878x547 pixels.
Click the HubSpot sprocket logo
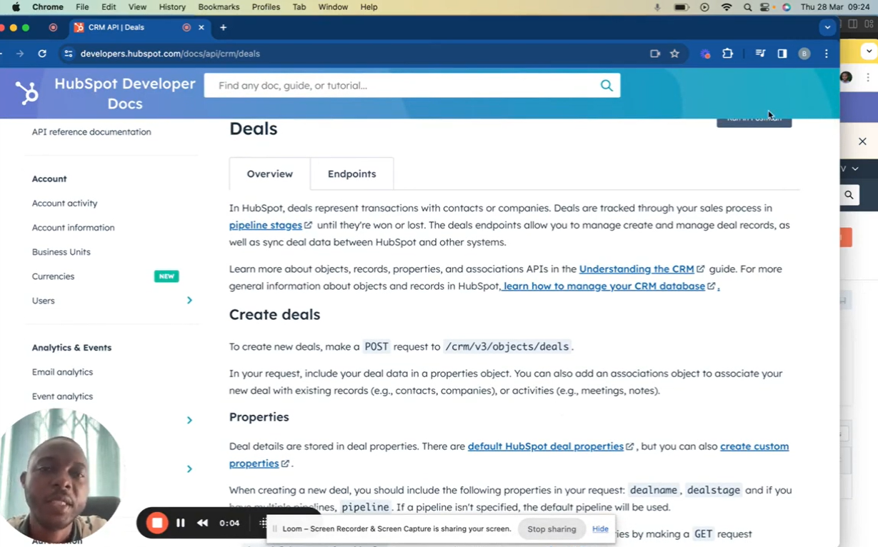coord(27,93)
